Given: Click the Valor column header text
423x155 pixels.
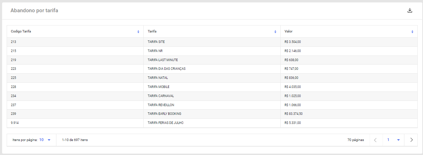Looking at the screenshot, I should (x=288, y=31).
